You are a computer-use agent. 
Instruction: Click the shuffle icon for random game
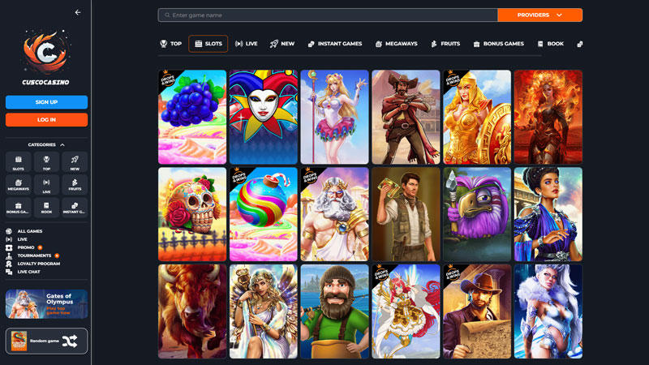(x=70, y=341)
